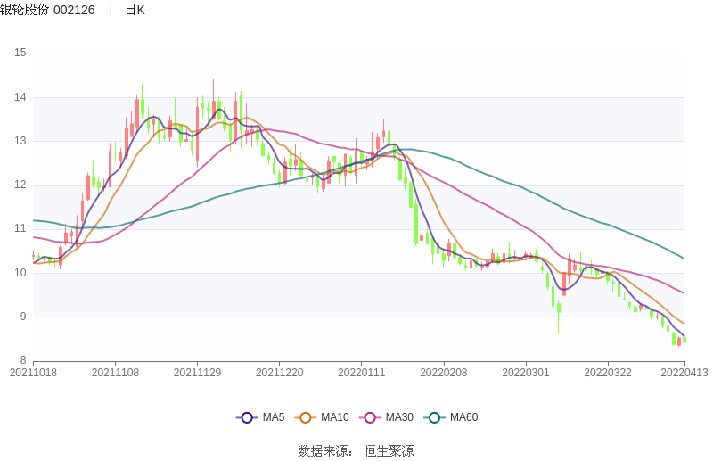Click the 数据来源 label below the legend
Image resolution: width=713 pixels, height=461 pixels.
pos(325,451)
